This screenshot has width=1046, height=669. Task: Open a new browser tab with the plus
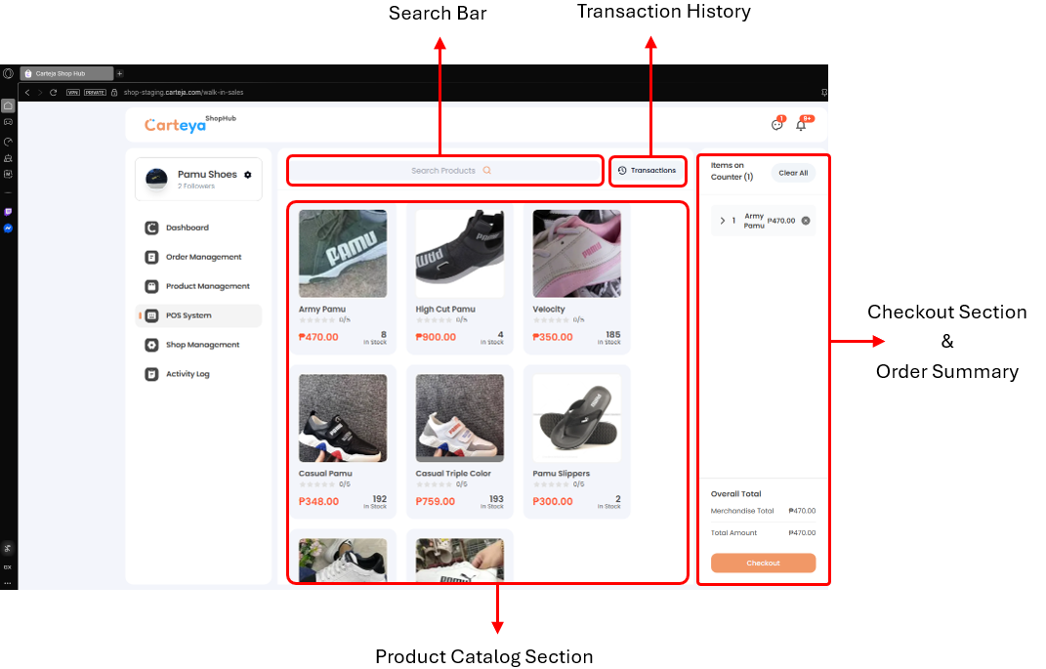(119, 73)
